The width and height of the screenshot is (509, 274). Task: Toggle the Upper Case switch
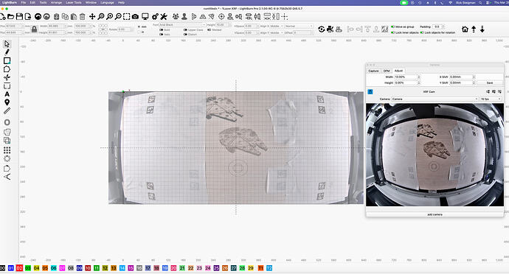tap(185, 30)
